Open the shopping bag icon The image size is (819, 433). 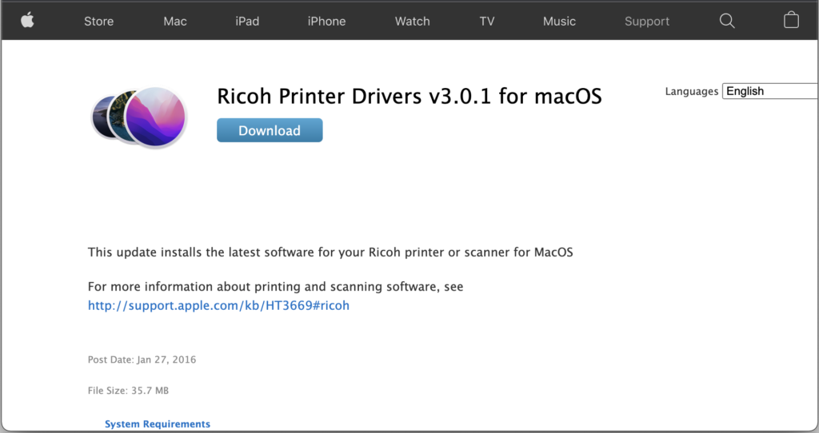pos(791,20)
